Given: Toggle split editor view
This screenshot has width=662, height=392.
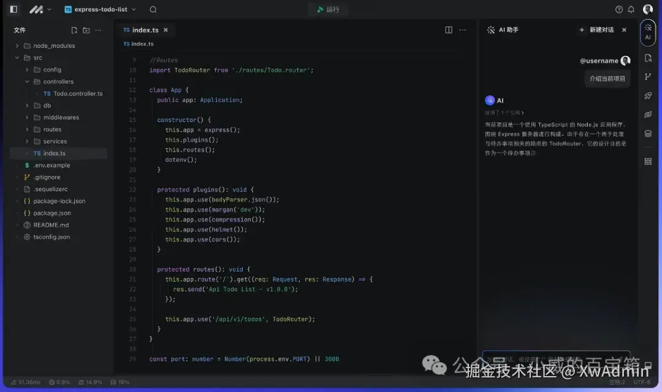Looking at the screenshot, I should coord(448,29).
